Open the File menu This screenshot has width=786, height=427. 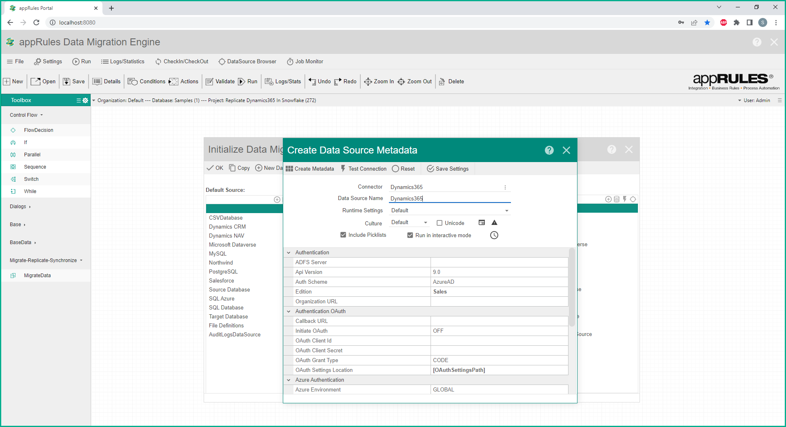pyautogui.click(x=16, y=61)
